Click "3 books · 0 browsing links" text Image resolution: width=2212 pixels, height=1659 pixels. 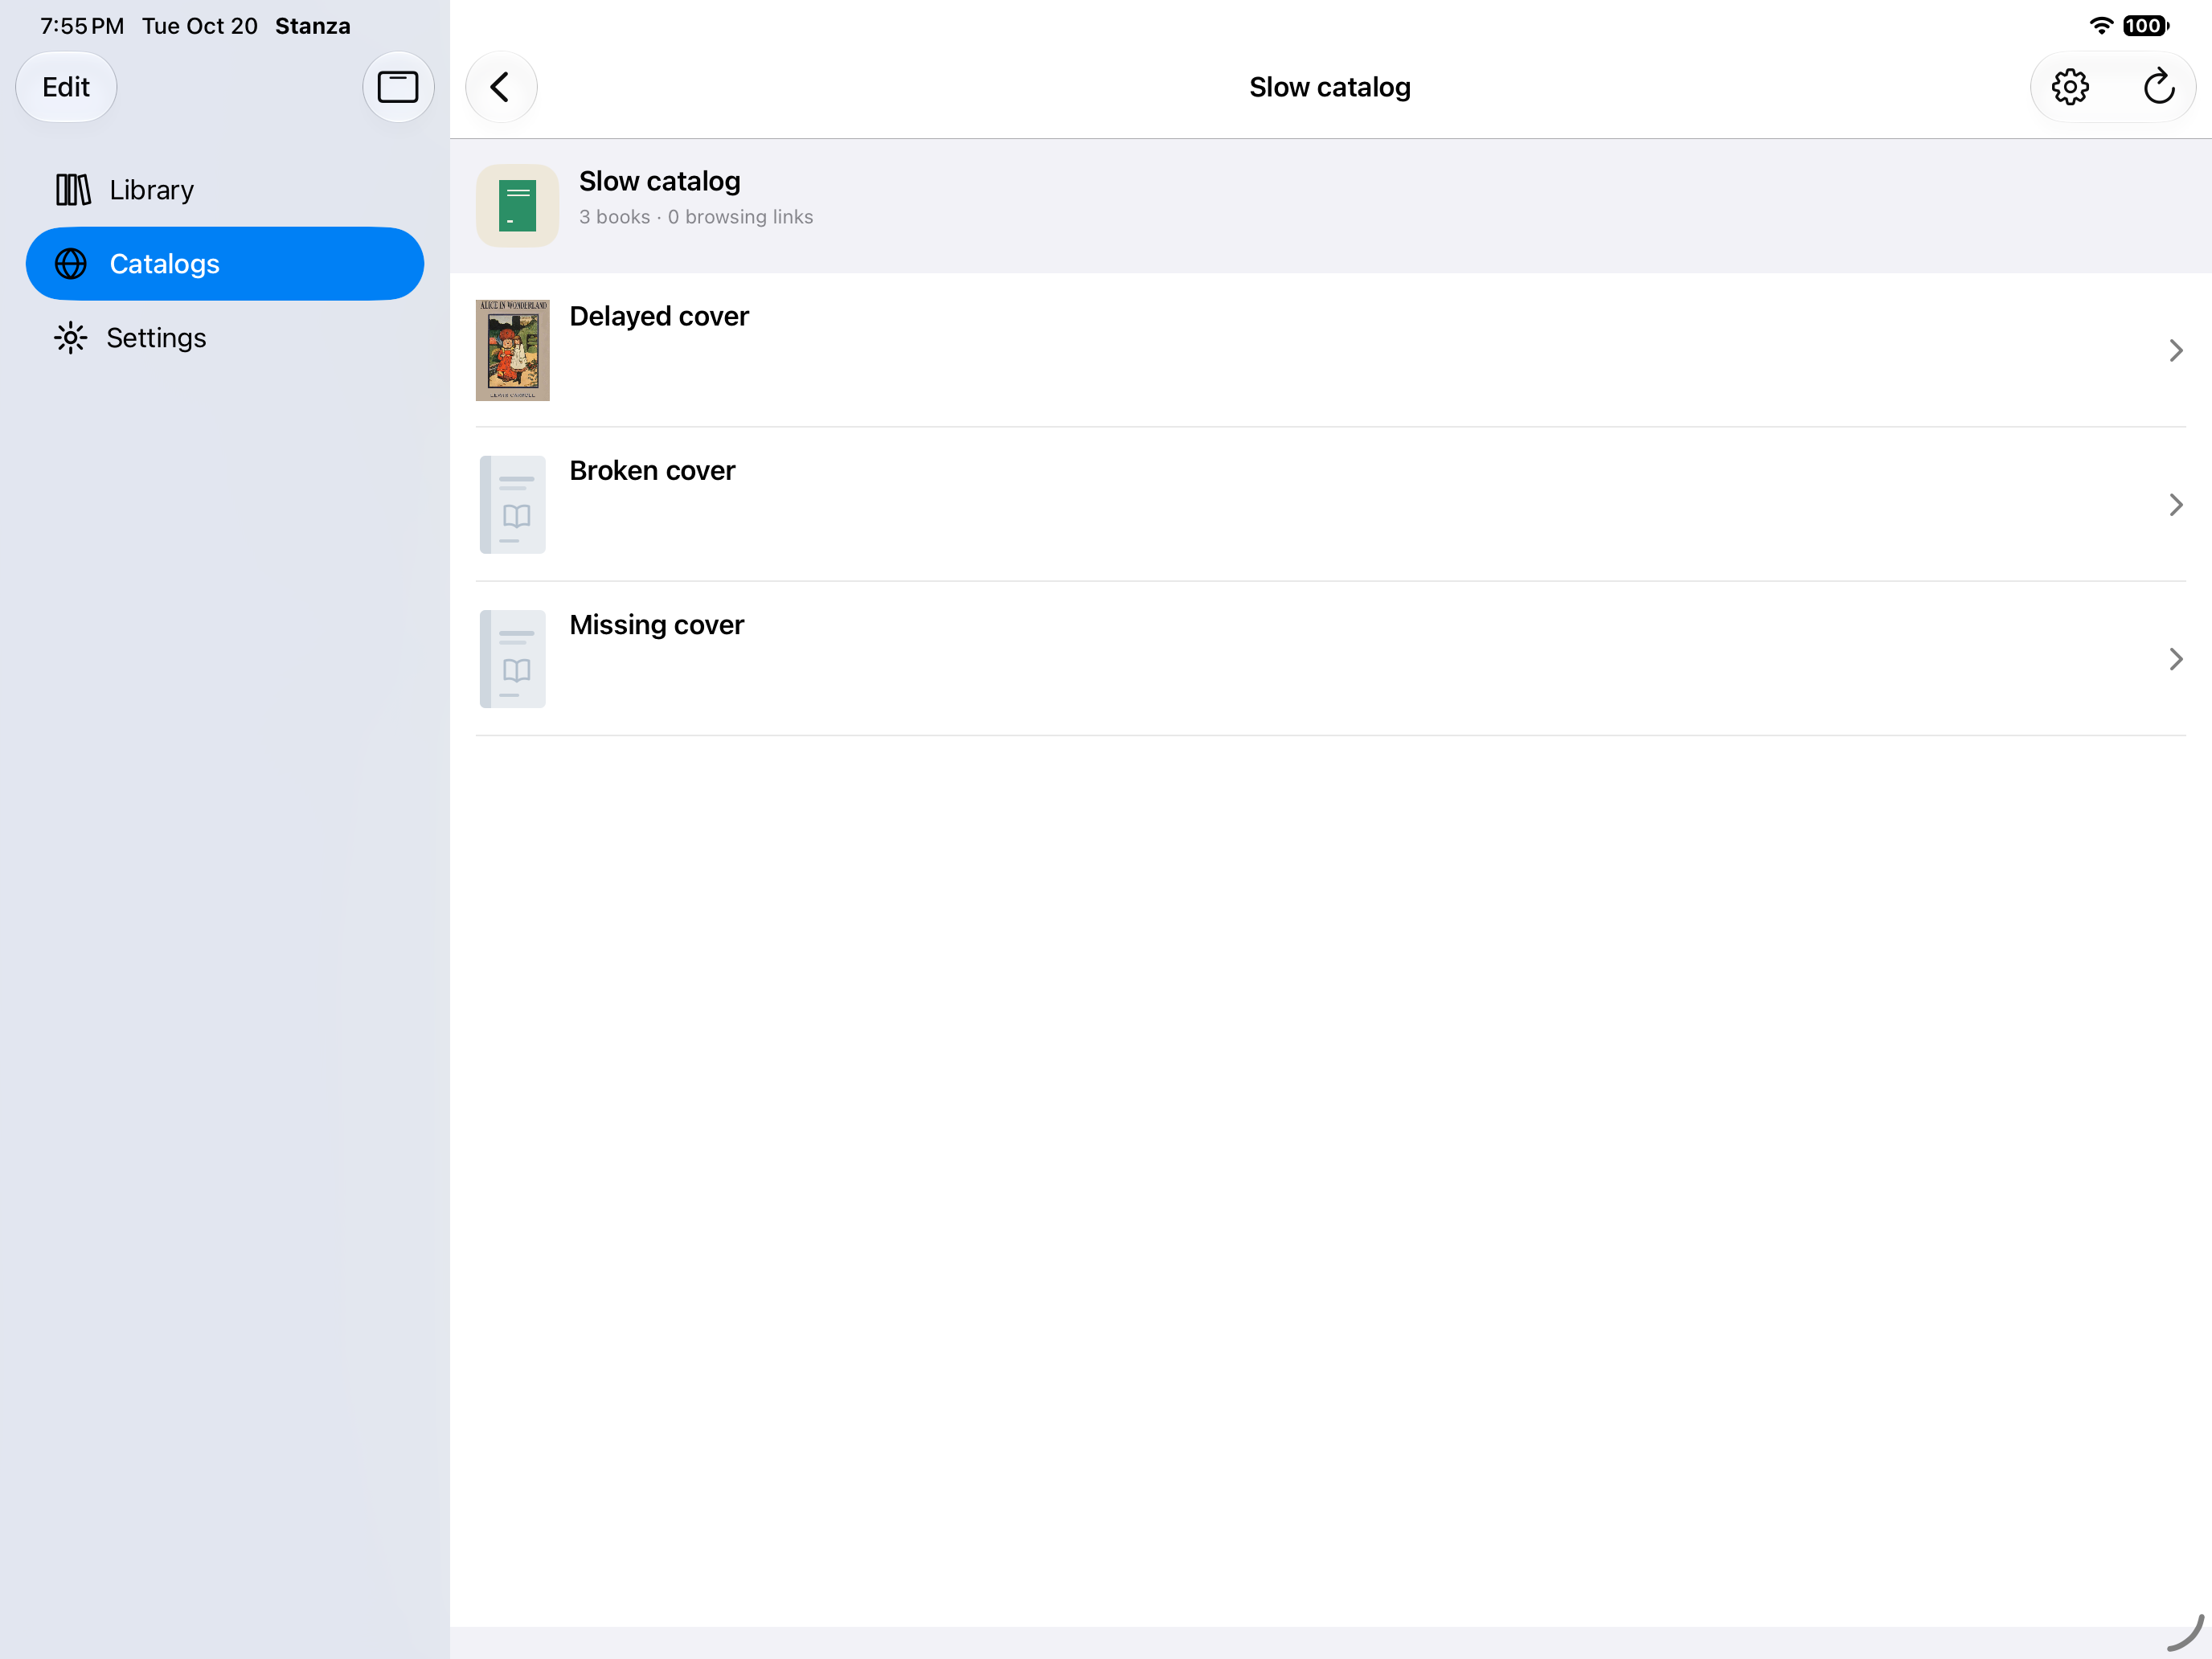696,217
